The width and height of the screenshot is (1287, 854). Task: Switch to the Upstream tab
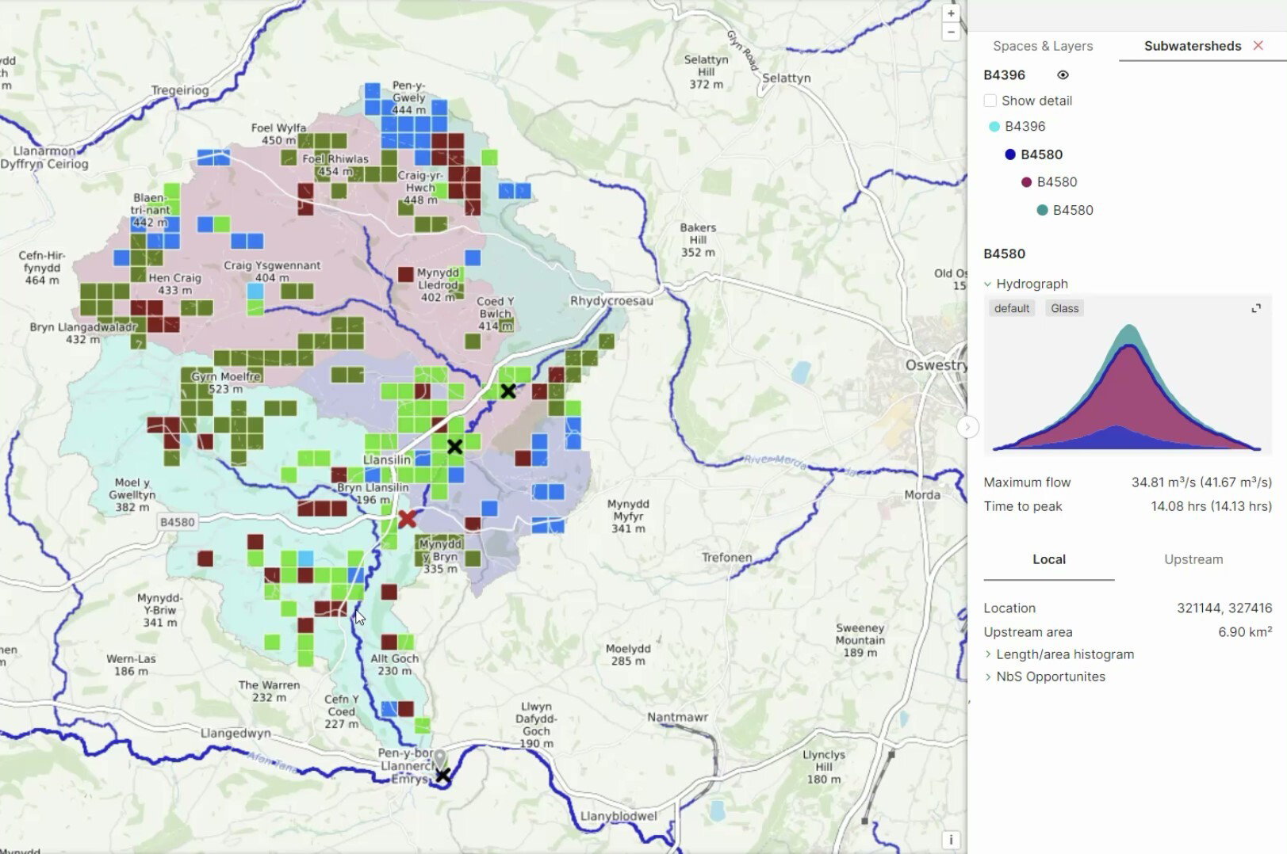[x=1193, y=559]
